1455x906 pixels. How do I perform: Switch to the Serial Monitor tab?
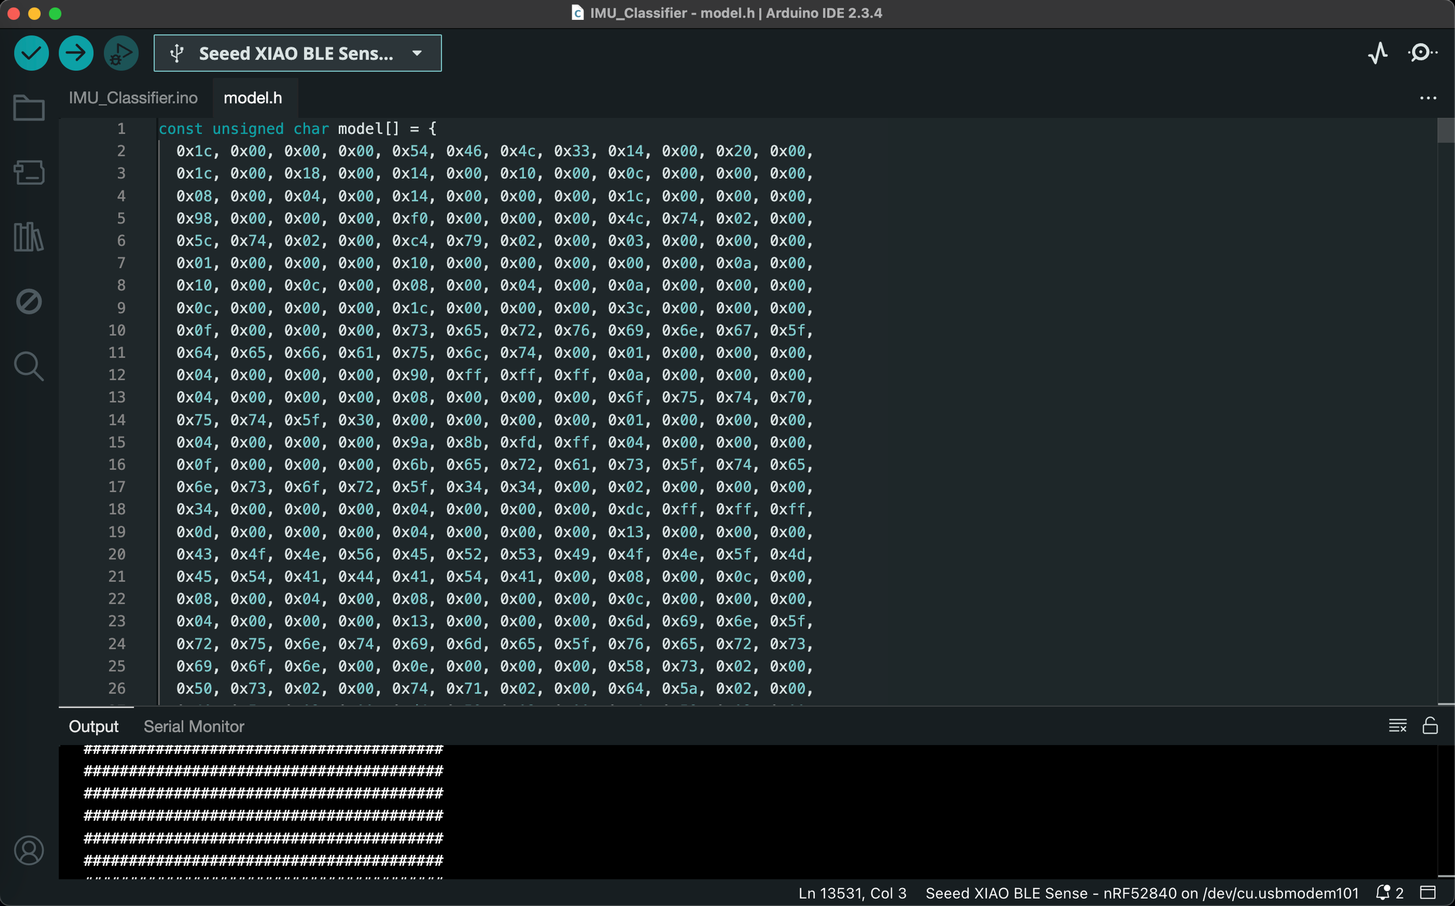point(194,726)
